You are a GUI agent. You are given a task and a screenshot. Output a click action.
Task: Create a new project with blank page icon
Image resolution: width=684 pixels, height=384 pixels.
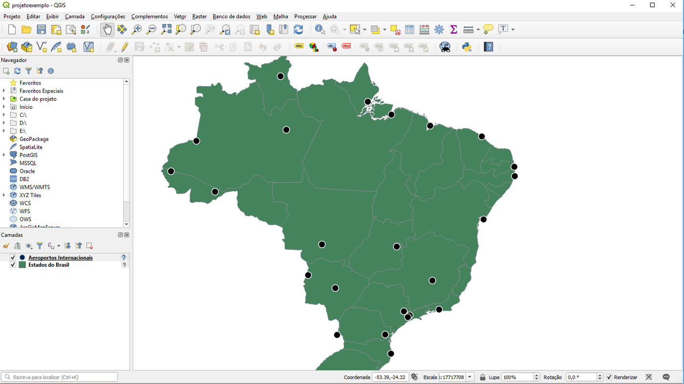(x=12, y=30)
